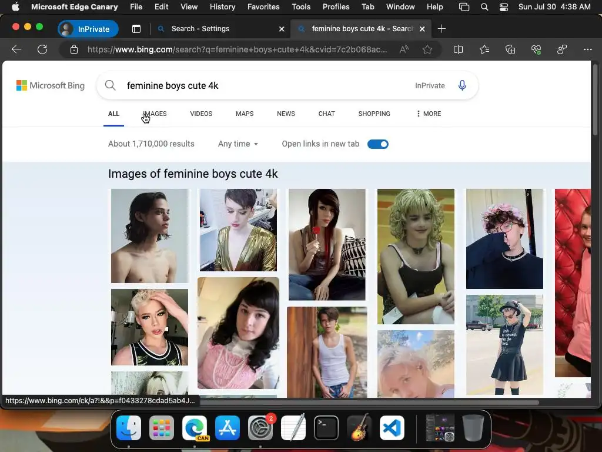Image resolution: width=602 pixels, height=452 pixels.
Task: Open the Apple menu
Action: point(15,7)
